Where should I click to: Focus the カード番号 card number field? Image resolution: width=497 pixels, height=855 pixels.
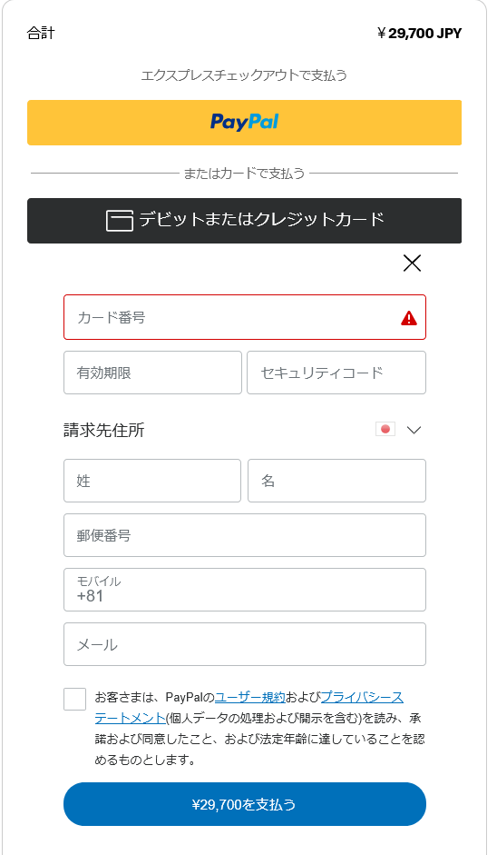(x=244, y=317)
